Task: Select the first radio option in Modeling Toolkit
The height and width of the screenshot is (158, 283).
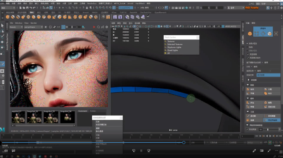Action: click(247, 43)
